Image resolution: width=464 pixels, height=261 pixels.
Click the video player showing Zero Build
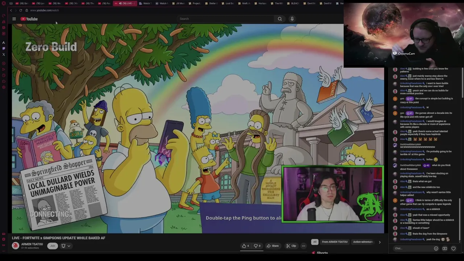click(x=198, y=128)
